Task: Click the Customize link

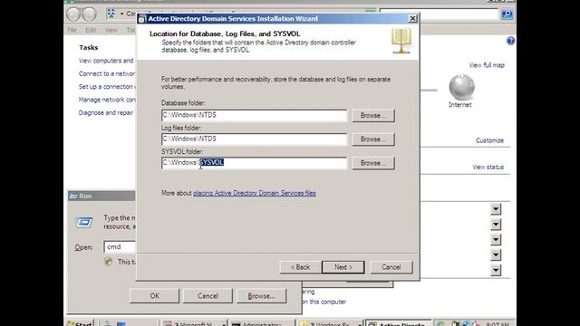Action: [489, 140]
